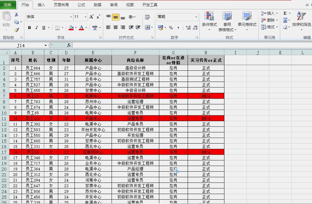312x204 pixels.
Task: Click the Comma Style icon
Action: click(178, 28)
